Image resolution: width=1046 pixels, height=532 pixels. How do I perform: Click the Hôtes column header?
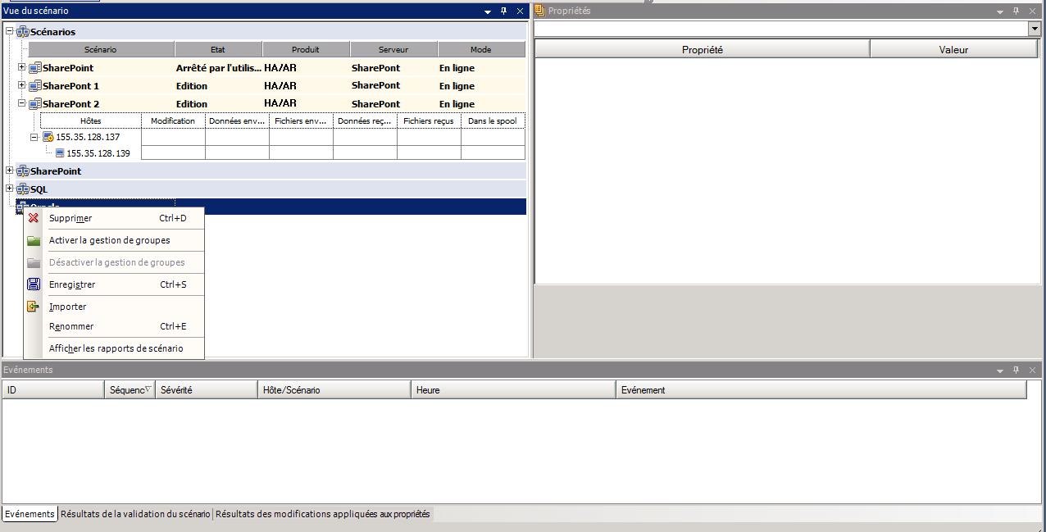(91, 120)
